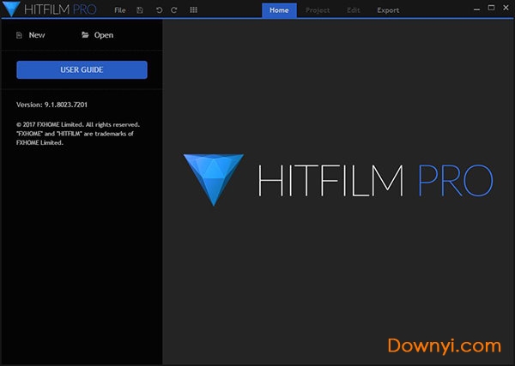The width and height of the screenshot is (515, 366).
Task: Redo the last action
Action: [x=174, y=10]
